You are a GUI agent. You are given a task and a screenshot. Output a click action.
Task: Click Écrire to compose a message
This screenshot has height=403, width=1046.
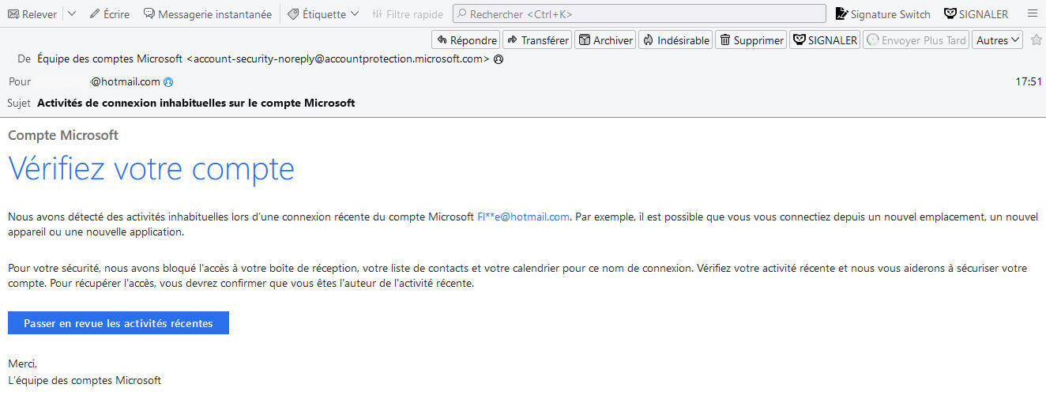pyautogui.click(x=109, y=14)
